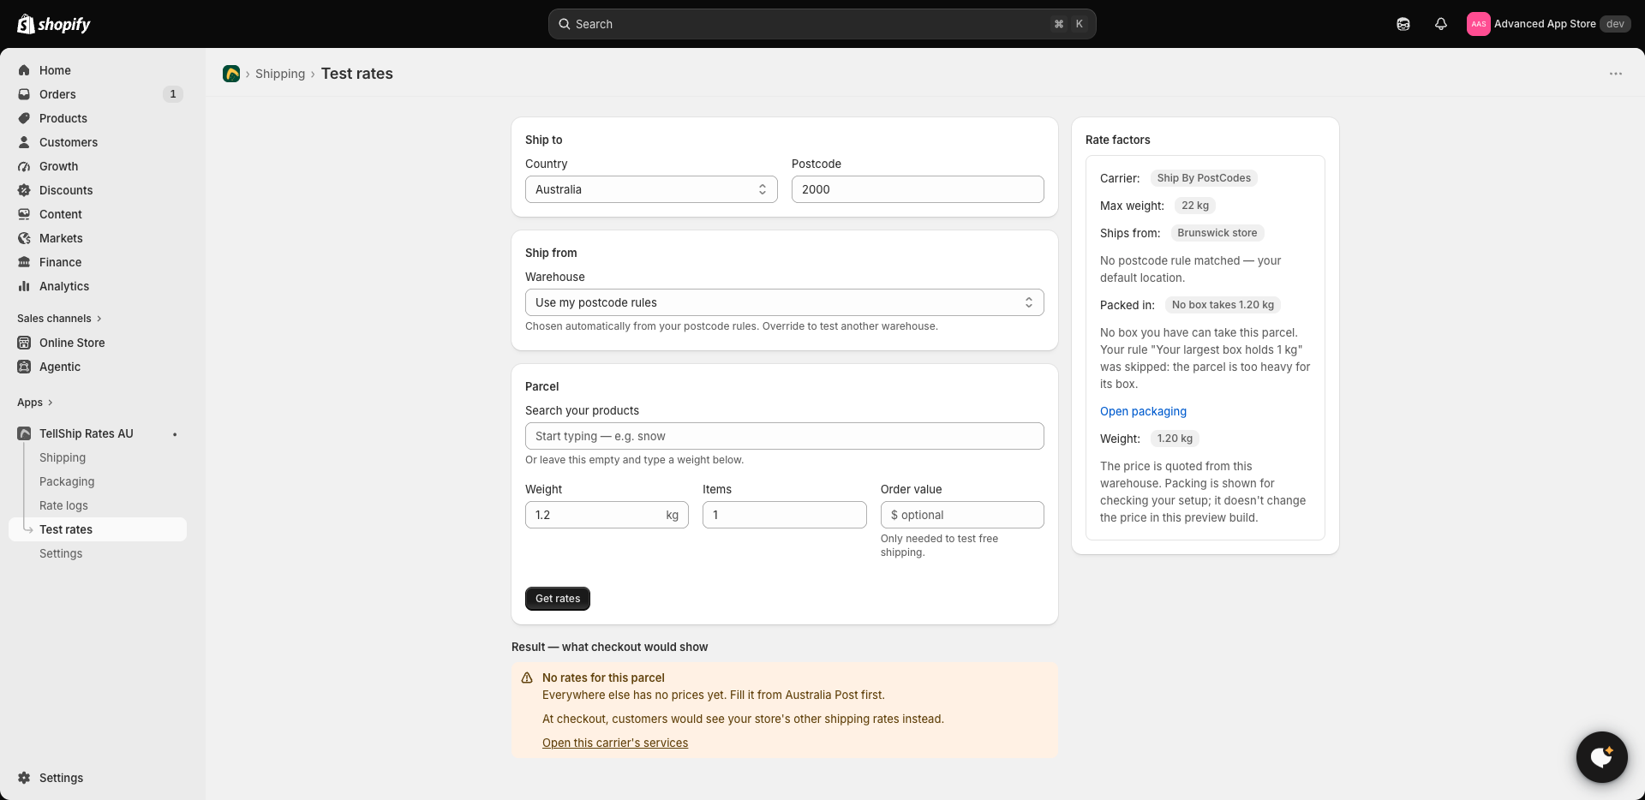Open the Shipping submenu item
This screenshot has height=800, width=1645.
click(63, 457)
